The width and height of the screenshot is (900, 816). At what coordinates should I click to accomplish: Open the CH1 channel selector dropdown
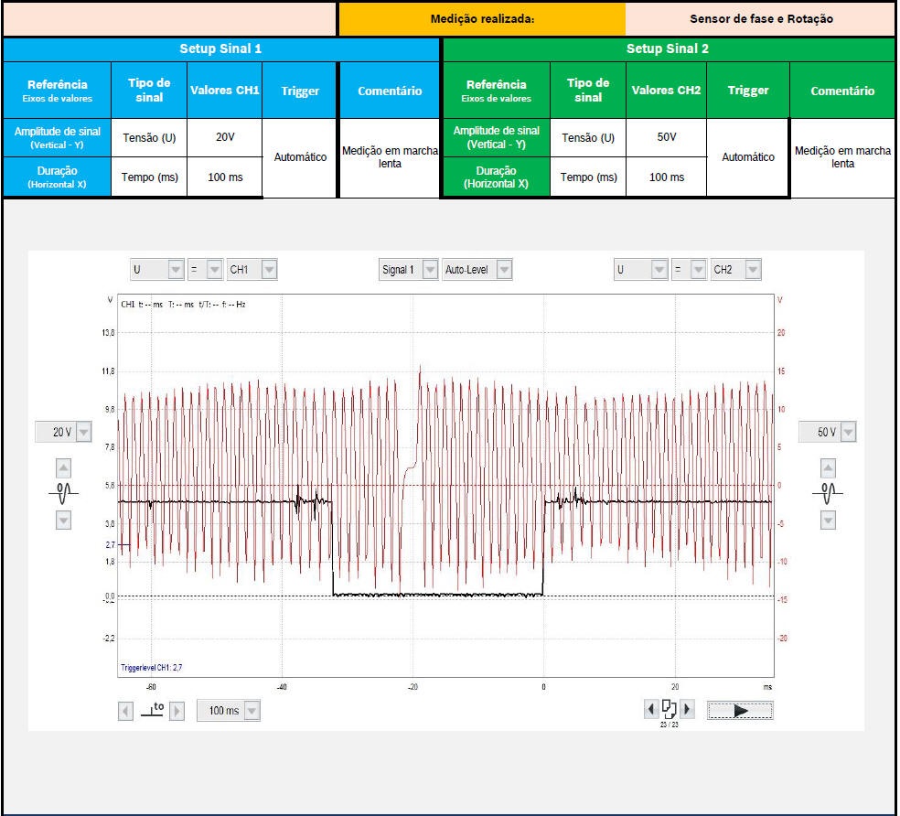269,270
